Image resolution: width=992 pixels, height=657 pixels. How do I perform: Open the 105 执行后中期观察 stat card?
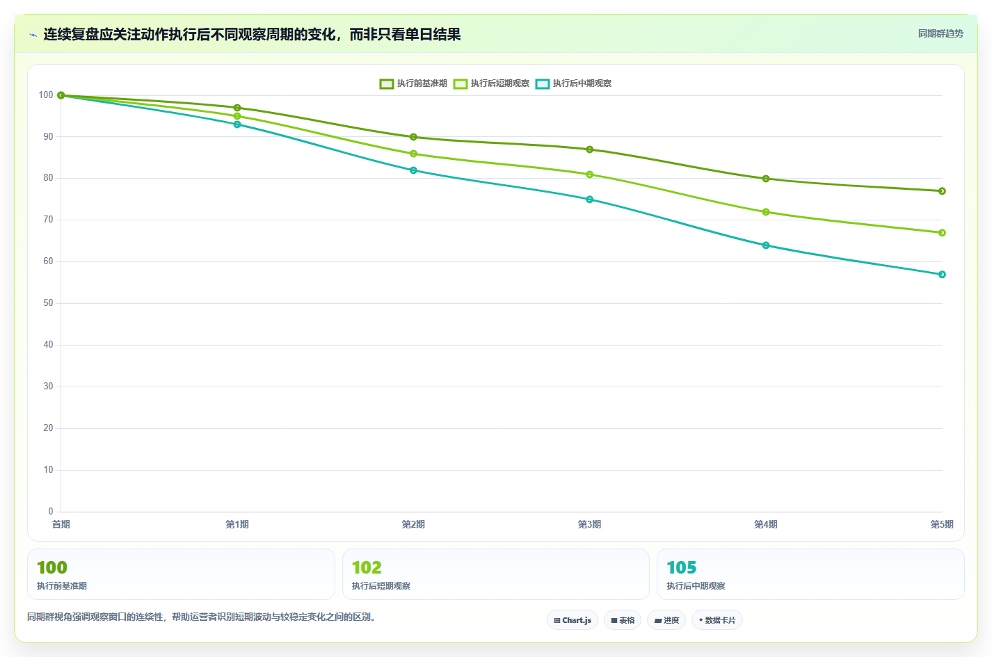810,574
